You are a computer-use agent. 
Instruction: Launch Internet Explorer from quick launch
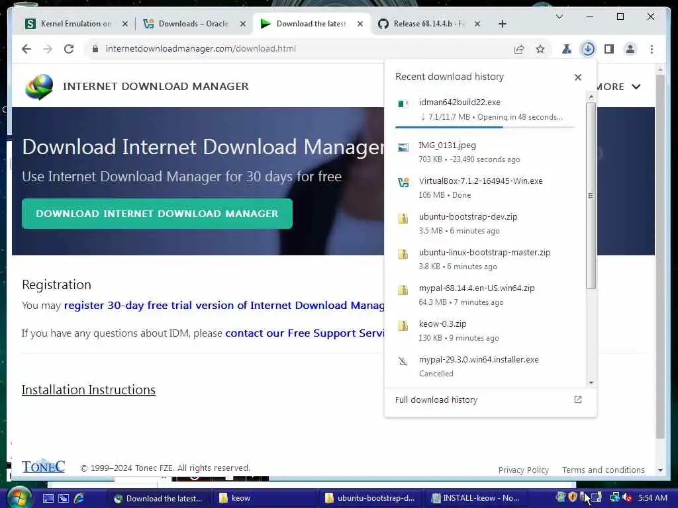pos(79,498)
